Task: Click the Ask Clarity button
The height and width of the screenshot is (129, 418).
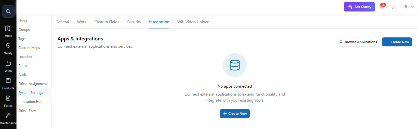Action: 359,7
